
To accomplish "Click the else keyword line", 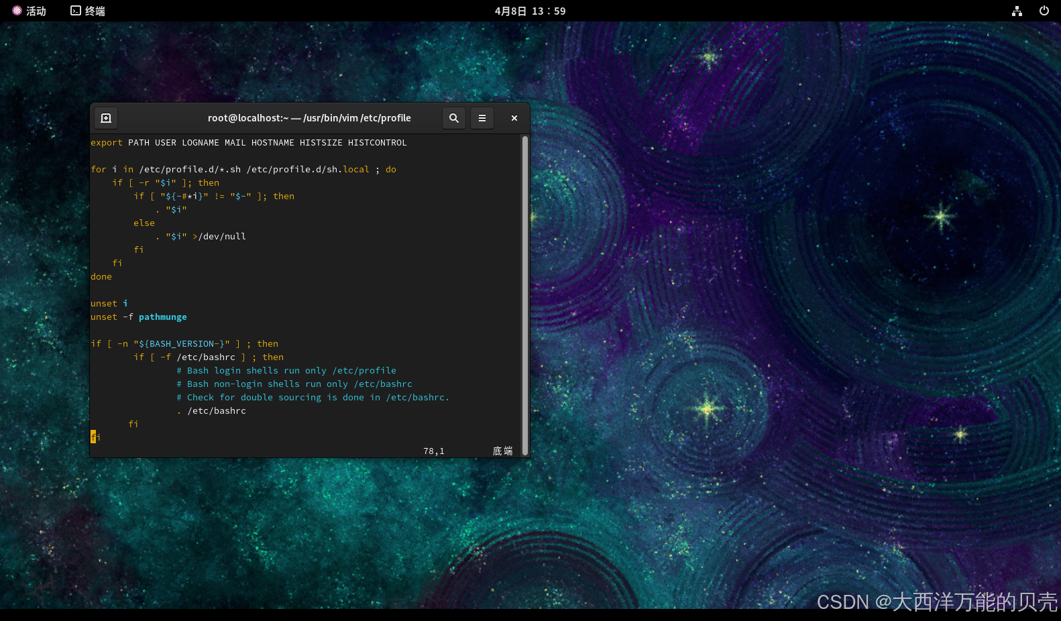I will [x=144, y=223].
